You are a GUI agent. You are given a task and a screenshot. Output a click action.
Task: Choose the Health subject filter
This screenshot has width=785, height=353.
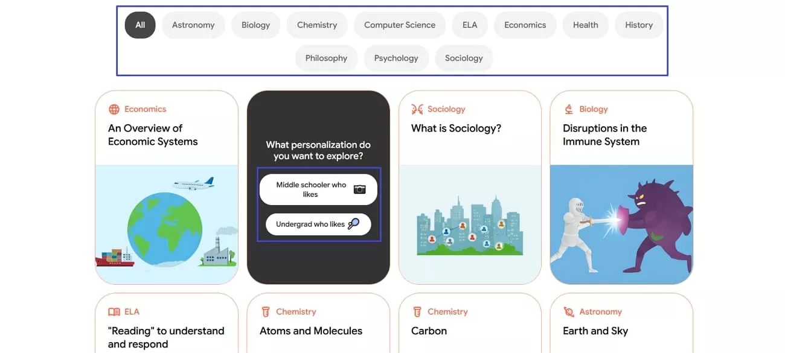[x=585, y=25]
